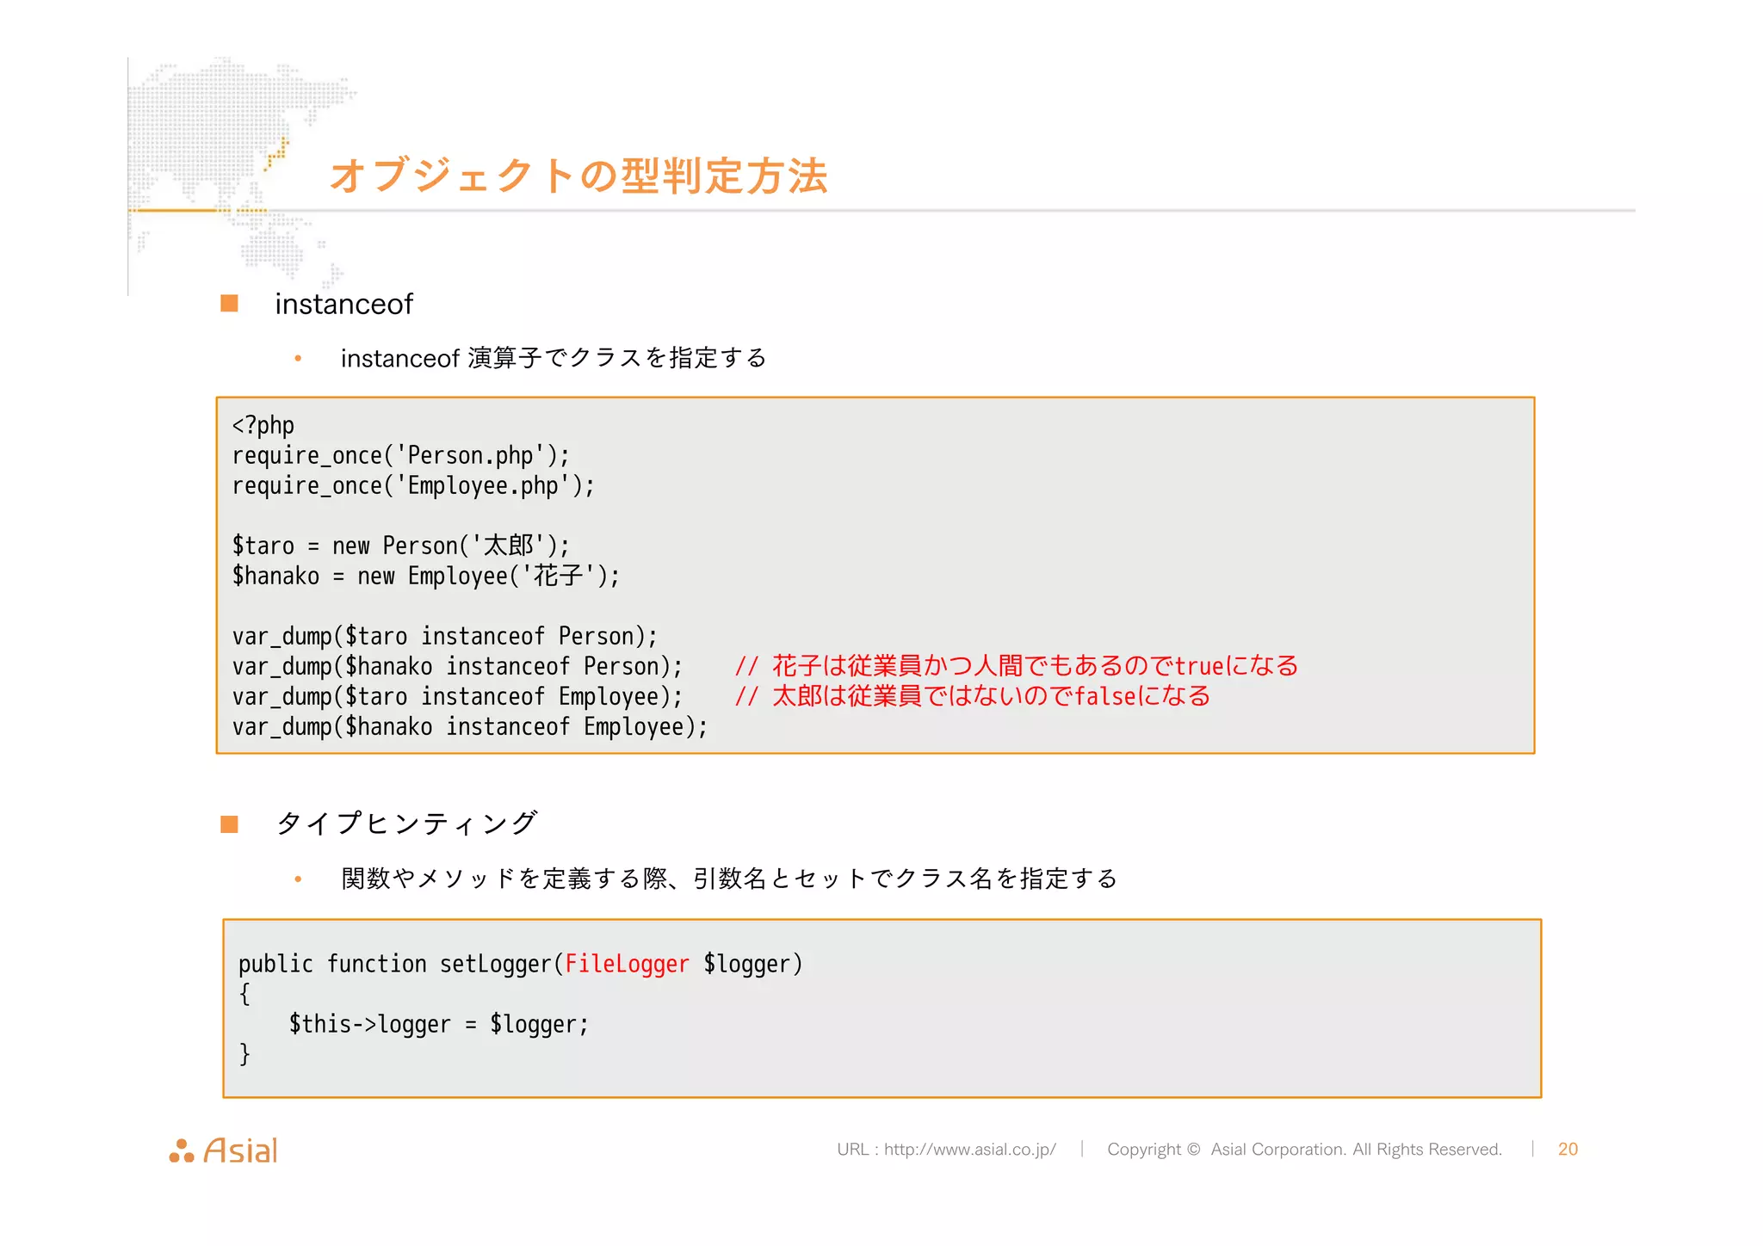The width and height of the screenshot is (1763, 1246).
Task: Click the orange square bullet beside instanceof
Action: tap(229, 303)
